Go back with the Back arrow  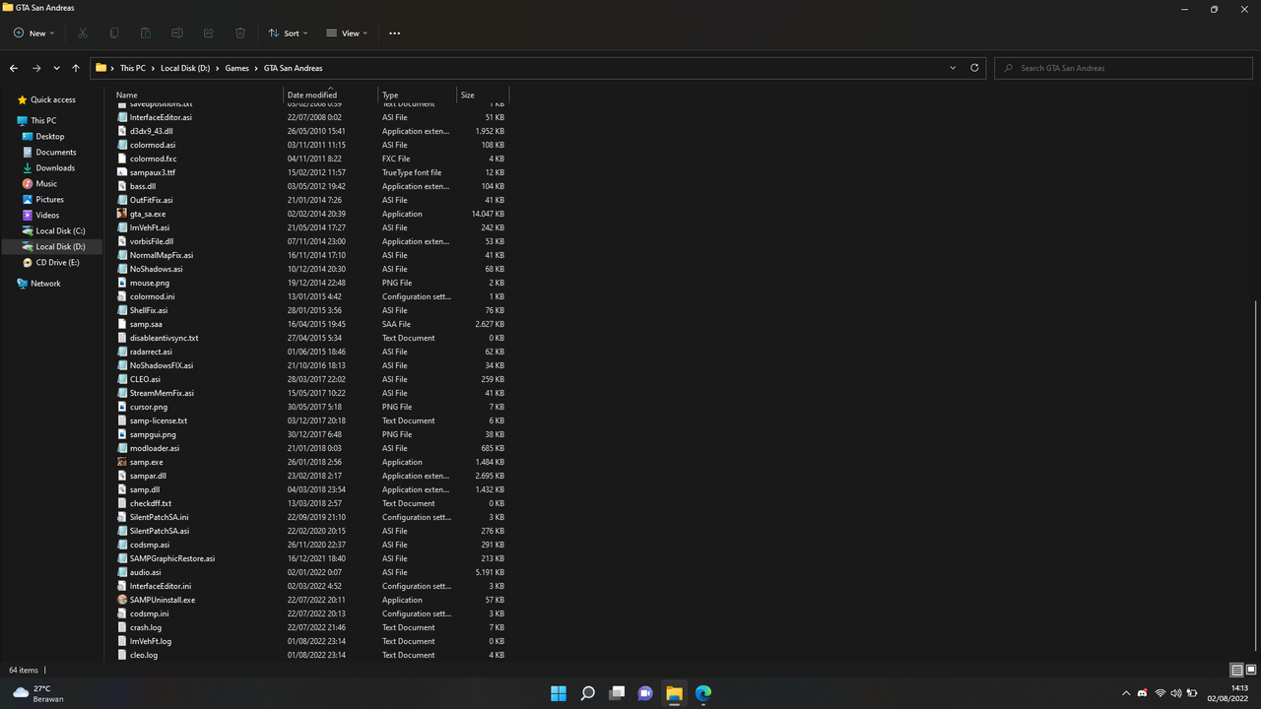[x=14, y=68]
